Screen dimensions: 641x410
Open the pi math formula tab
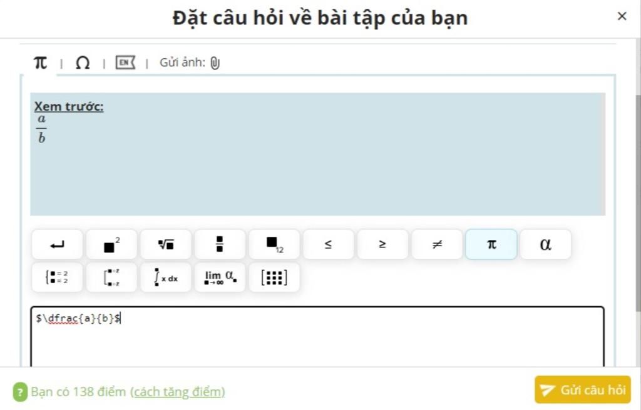point(40,63)
